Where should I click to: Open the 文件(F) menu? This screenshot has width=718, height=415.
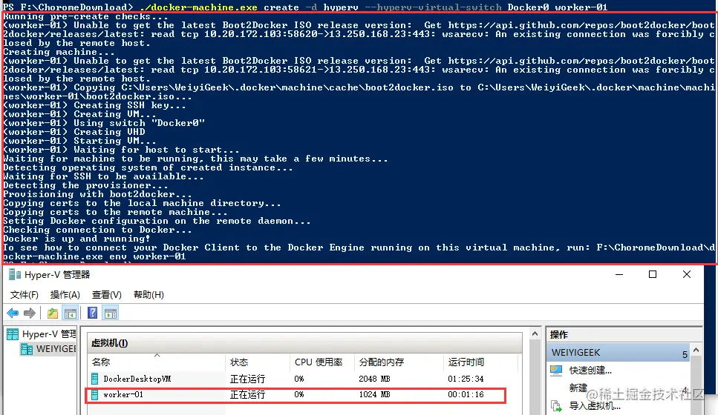click(x=25, y=295)
